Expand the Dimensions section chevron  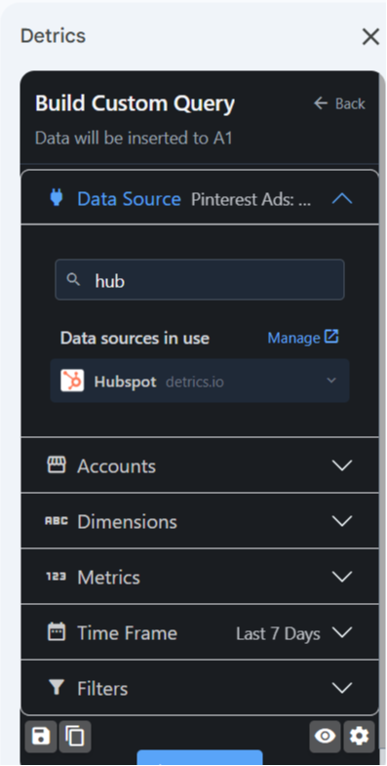pos(341,521)
